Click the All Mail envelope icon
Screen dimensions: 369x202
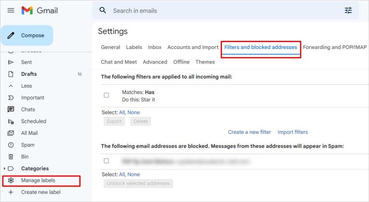tap(11, 133)
